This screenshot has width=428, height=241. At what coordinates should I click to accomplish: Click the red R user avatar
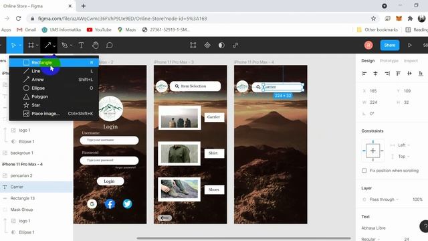point(368,45)
